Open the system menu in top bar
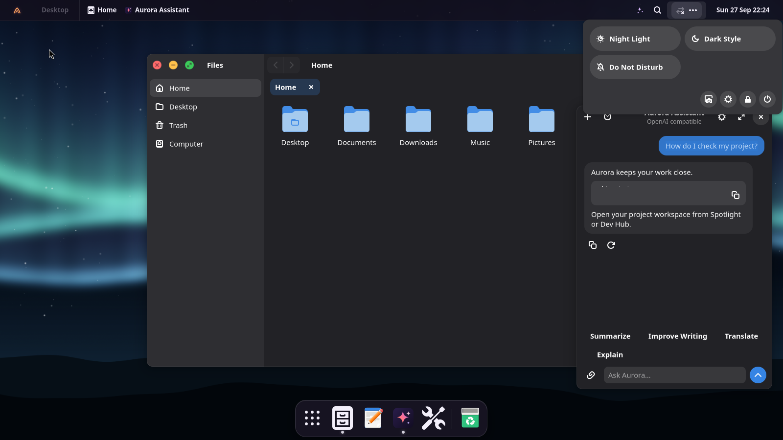This screenshot has height=440, width=783. pos(686,10)
